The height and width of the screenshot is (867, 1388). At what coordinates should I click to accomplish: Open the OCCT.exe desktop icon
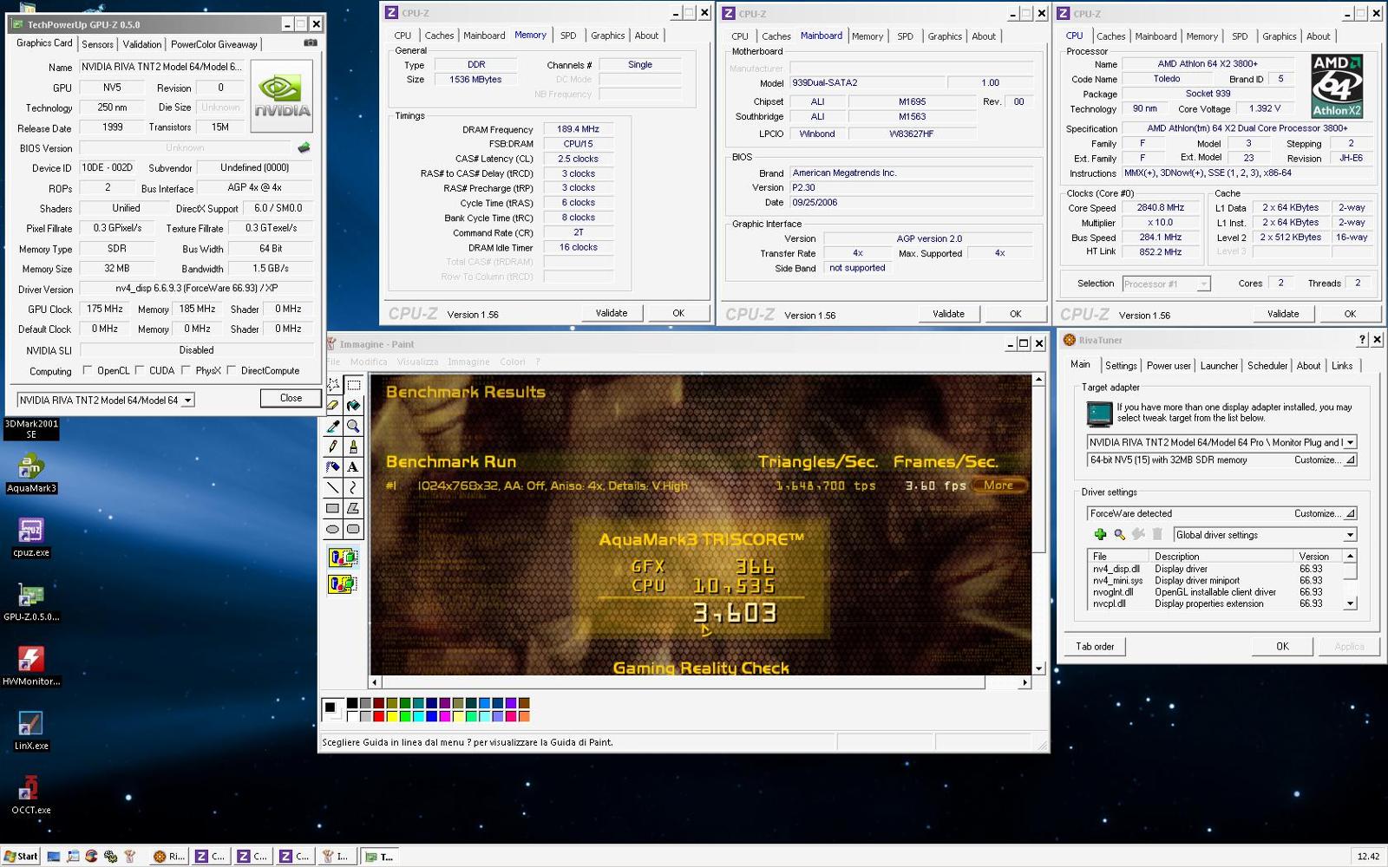click(x=31, y=795)
